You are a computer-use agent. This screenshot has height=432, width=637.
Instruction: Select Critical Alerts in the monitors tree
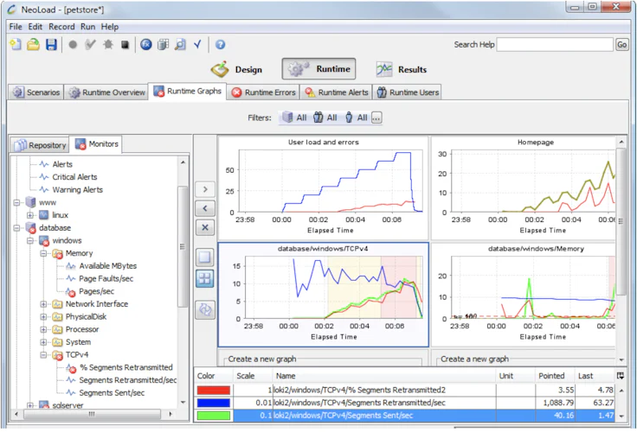coord(74,177)
